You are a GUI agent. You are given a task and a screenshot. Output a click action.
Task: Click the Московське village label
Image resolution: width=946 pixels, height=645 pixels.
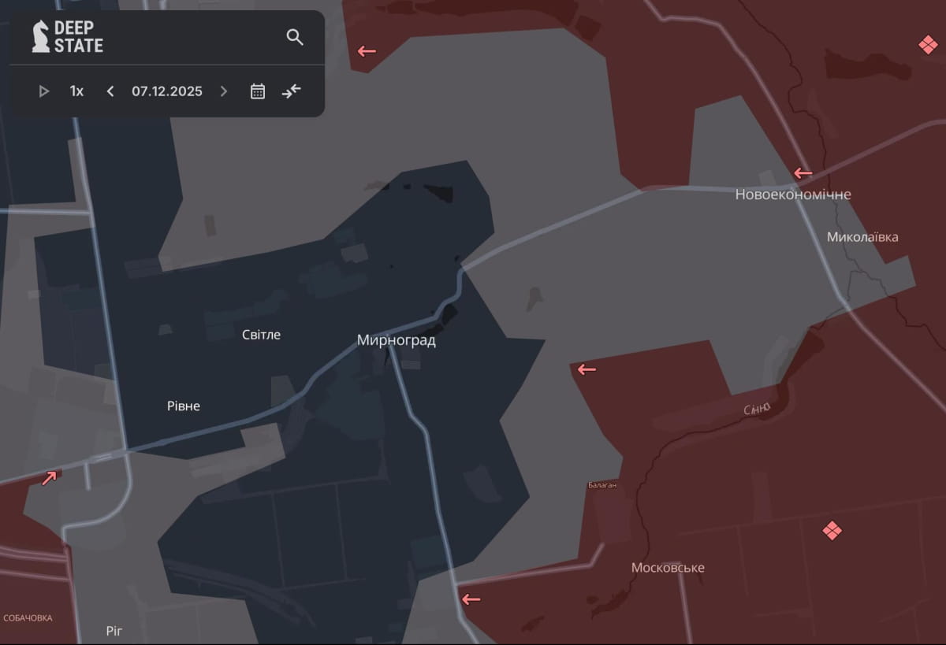click(x=668, y=568)
